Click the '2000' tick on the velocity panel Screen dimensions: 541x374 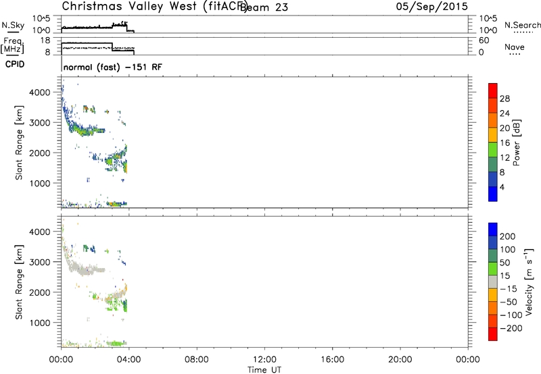[x=40, y=292]
